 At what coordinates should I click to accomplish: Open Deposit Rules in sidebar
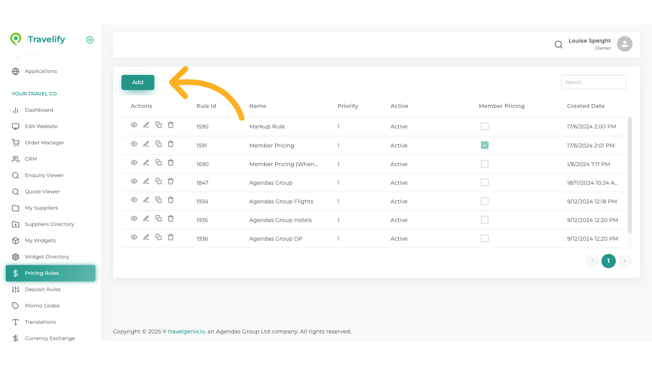coord(42,289)
